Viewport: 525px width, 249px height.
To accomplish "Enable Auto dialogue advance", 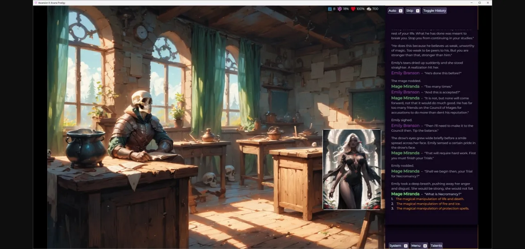I will point(393,11).
